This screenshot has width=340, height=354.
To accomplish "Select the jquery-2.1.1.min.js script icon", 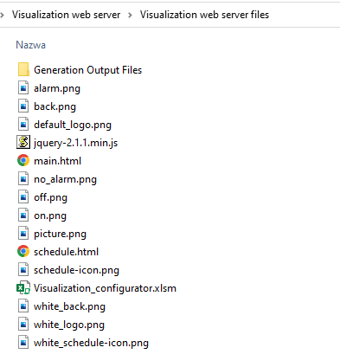I will click(x=23, y=143).
